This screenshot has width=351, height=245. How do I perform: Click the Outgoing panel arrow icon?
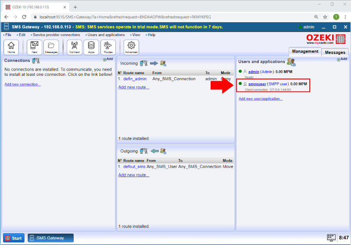(155, 151)
